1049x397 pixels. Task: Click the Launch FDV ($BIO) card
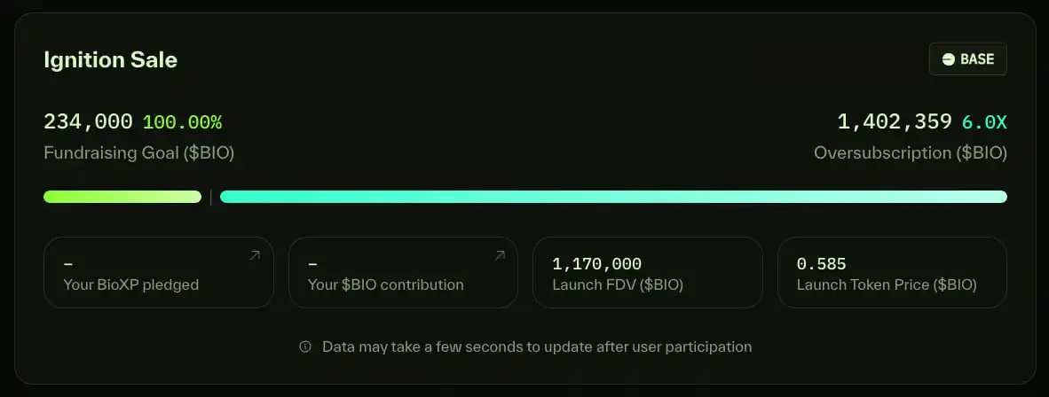click(x=648, y=272)
